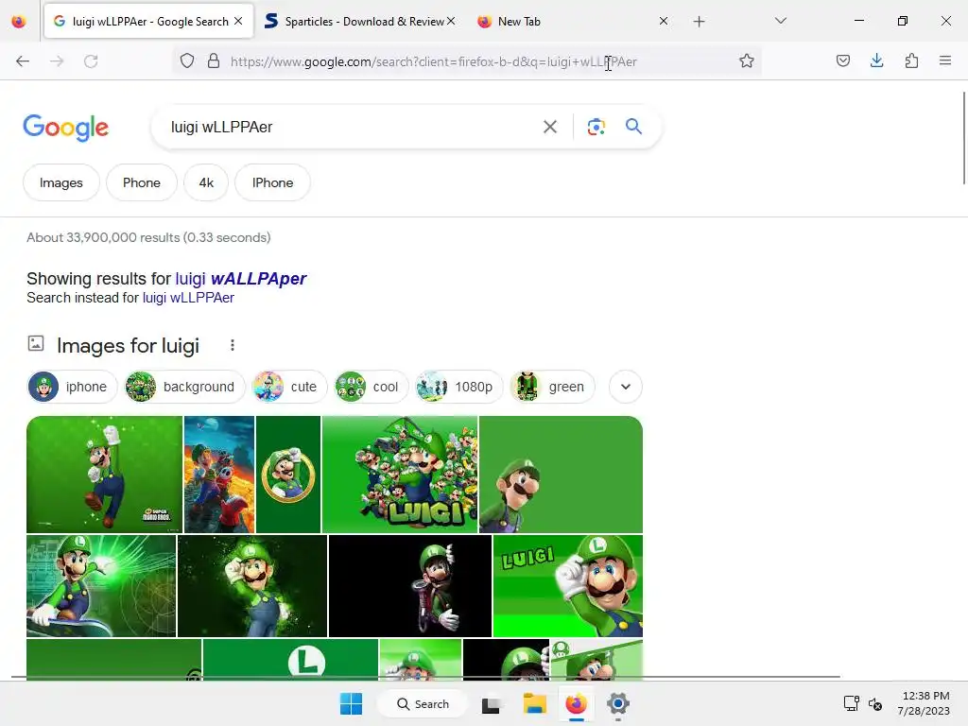This screenshot has width=968, height=726.
Task: Clear the Google search box with X
Action: tap(550, 128)
